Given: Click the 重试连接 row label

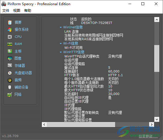Looking at the screenshot, I should coord(71,68).
